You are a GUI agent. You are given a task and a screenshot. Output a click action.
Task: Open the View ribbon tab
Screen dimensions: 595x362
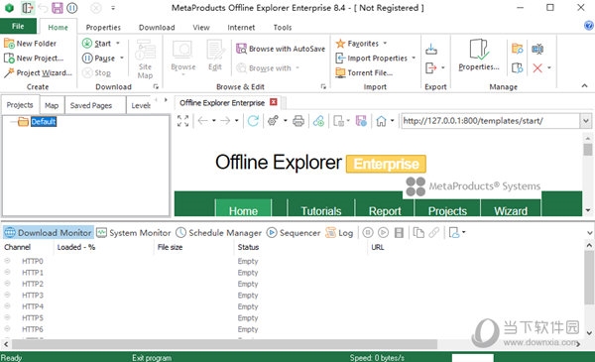201,28
